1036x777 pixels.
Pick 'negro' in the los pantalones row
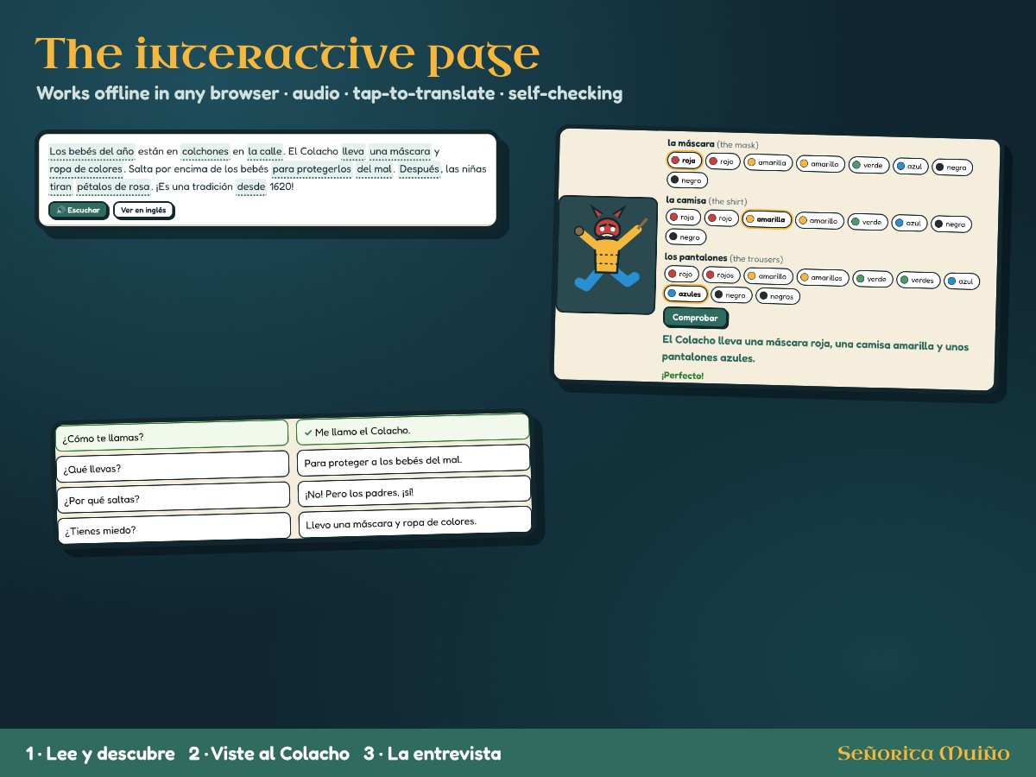(x=731, y=295)
